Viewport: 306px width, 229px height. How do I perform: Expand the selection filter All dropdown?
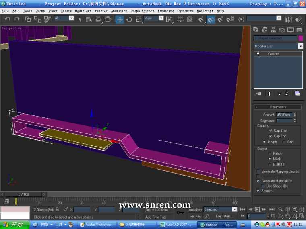71,18
